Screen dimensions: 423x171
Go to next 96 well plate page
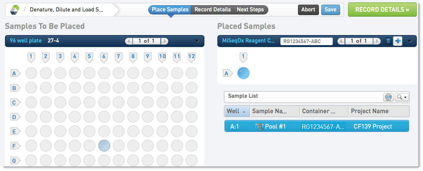point(165,41)
